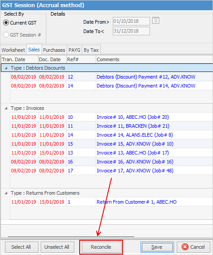Open the Date From calendar picker icon
Viewport: 213px width, 255px height.
(x=156, y=21)
